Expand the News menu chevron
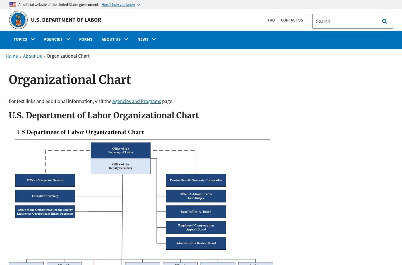402x265 pixels. [154, 39]
